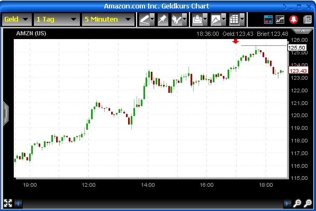
Task: Expand the left side panel handle
Action: coord(5,113)
